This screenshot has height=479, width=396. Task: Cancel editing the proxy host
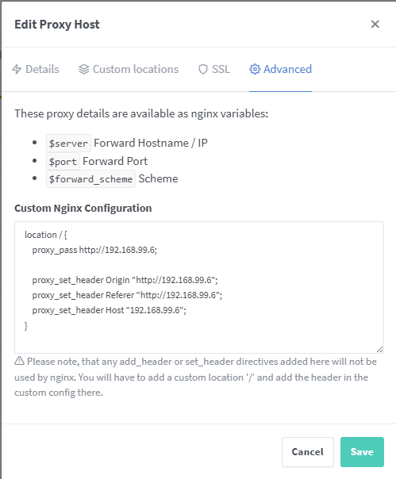(x=308, y=452)
